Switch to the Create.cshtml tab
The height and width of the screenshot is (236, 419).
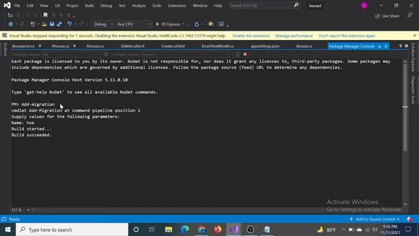click(x=173, y=46)
